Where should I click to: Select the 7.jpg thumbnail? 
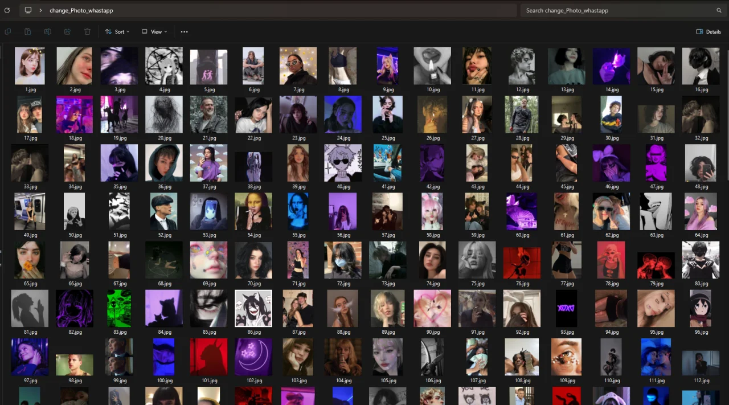pos(298,66)
